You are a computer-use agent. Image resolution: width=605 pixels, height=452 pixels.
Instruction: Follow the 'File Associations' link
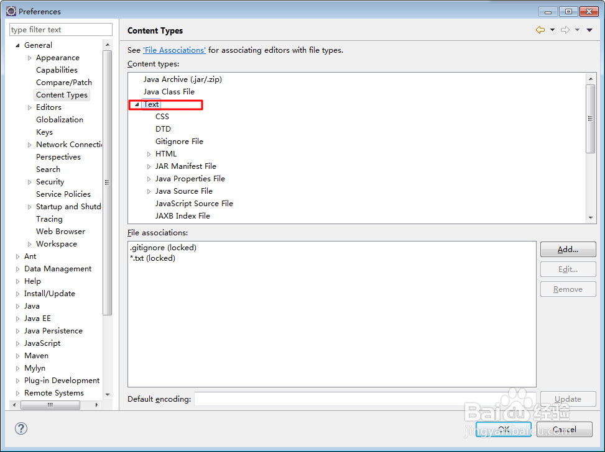click(174, 50)
